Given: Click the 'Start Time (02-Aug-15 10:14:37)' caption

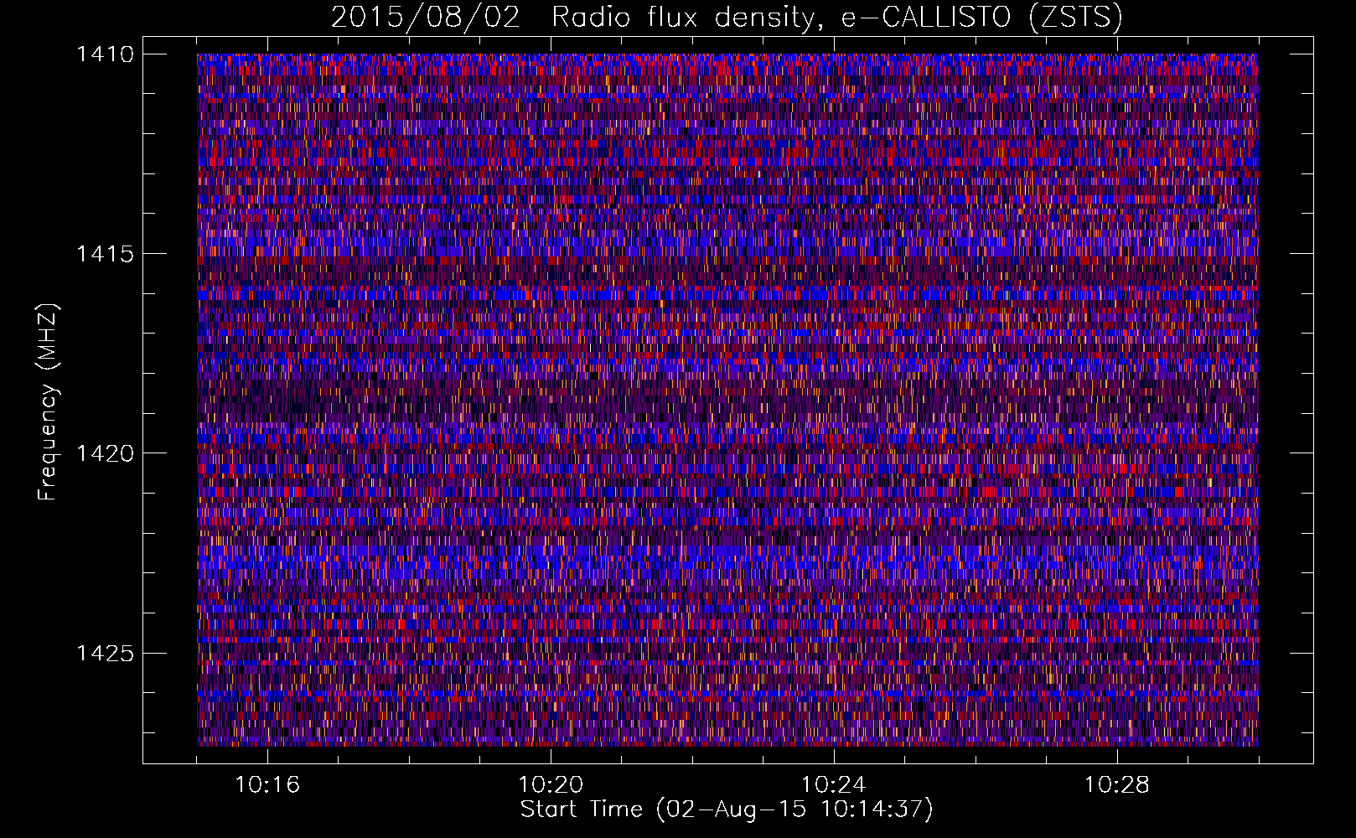Looking at the screenshot, I should [727, 810].
